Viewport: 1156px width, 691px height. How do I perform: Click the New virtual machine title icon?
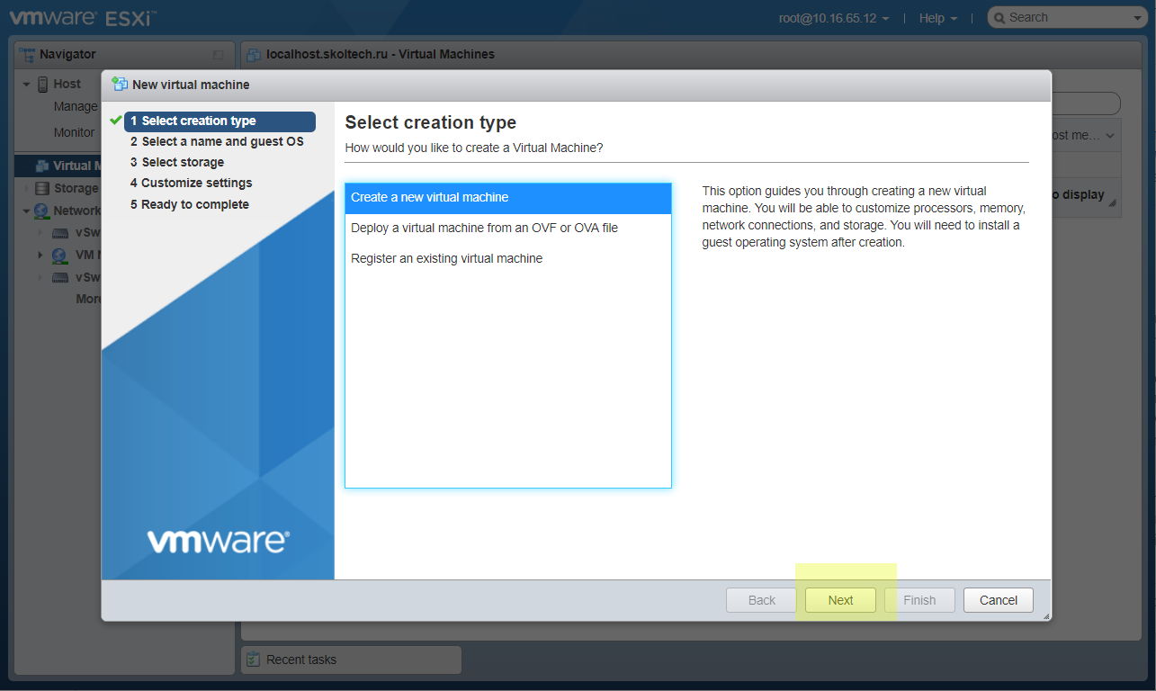[x=120, y=85]
